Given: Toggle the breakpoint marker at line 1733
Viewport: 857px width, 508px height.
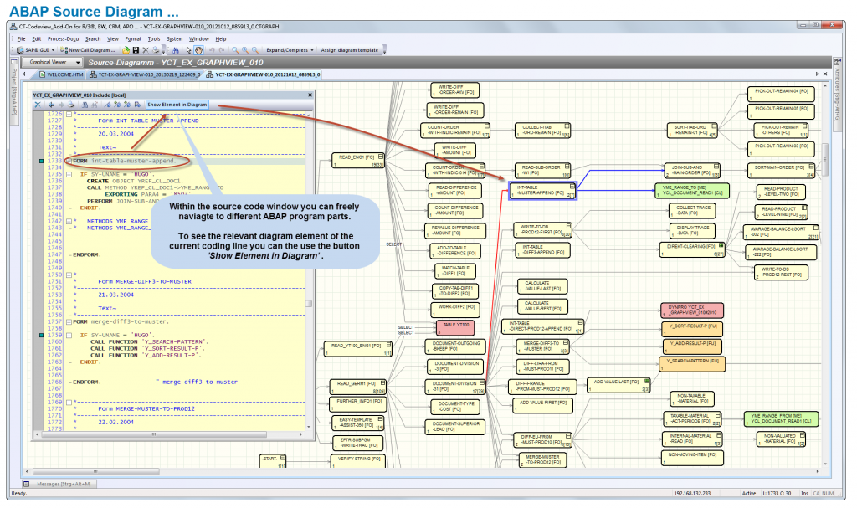Looking at the screenshot, I should (42, 161).
